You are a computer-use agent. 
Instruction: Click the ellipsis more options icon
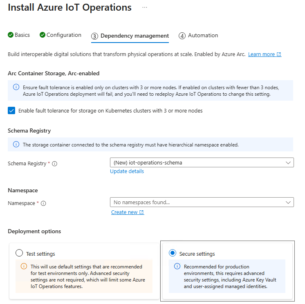pos(145,7)
